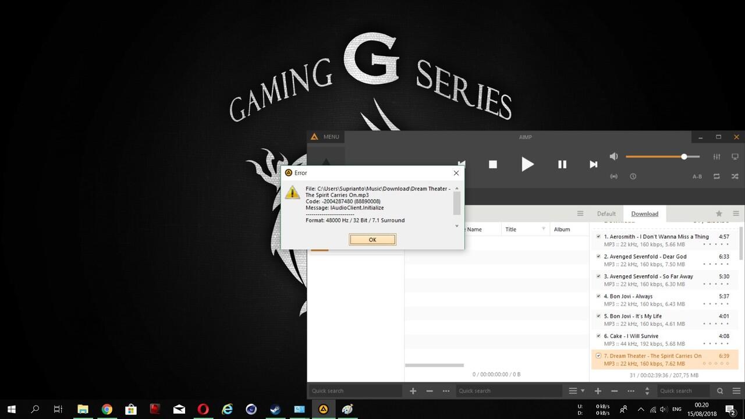Open the equalizer settings icon
Screen dimensions: 745x419
click(x=716, y=157)
